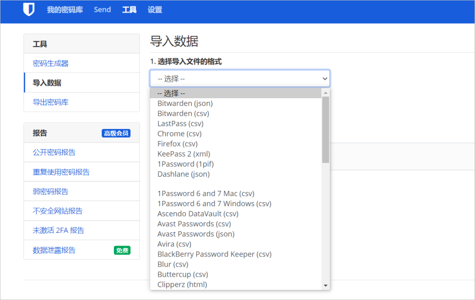Click the 高级会员 badge

coord(116,133)
